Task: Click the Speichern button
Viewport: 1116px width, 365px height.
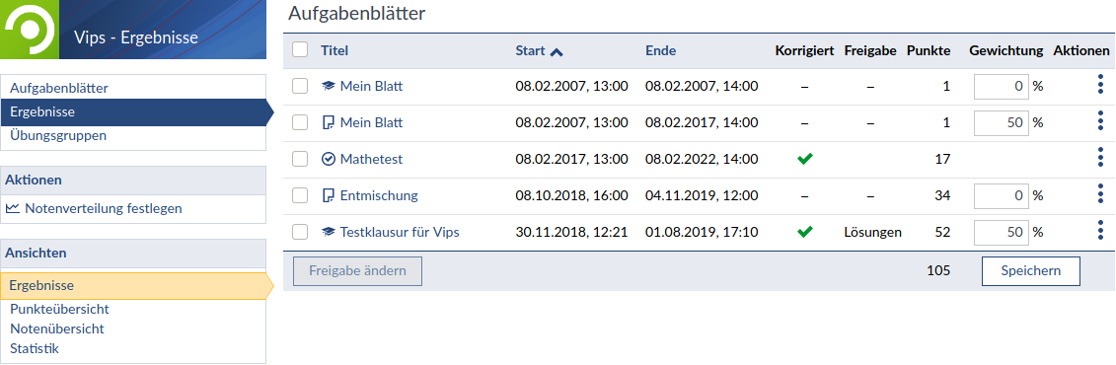Action: [1030, 271]
